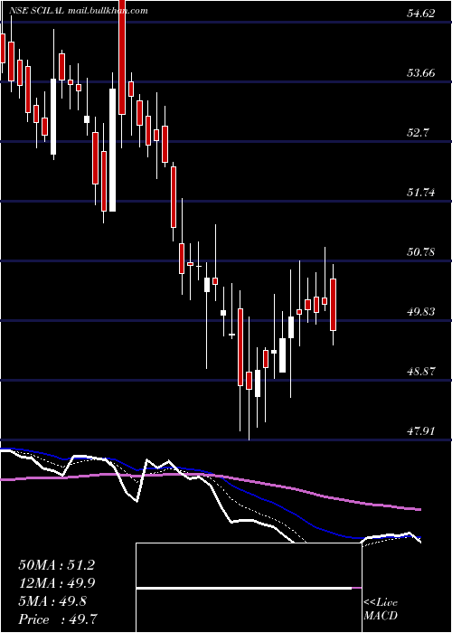
Task: Click the 12MA : 49.9 readout
Action: pyautogui.click(x=56, y=583)
